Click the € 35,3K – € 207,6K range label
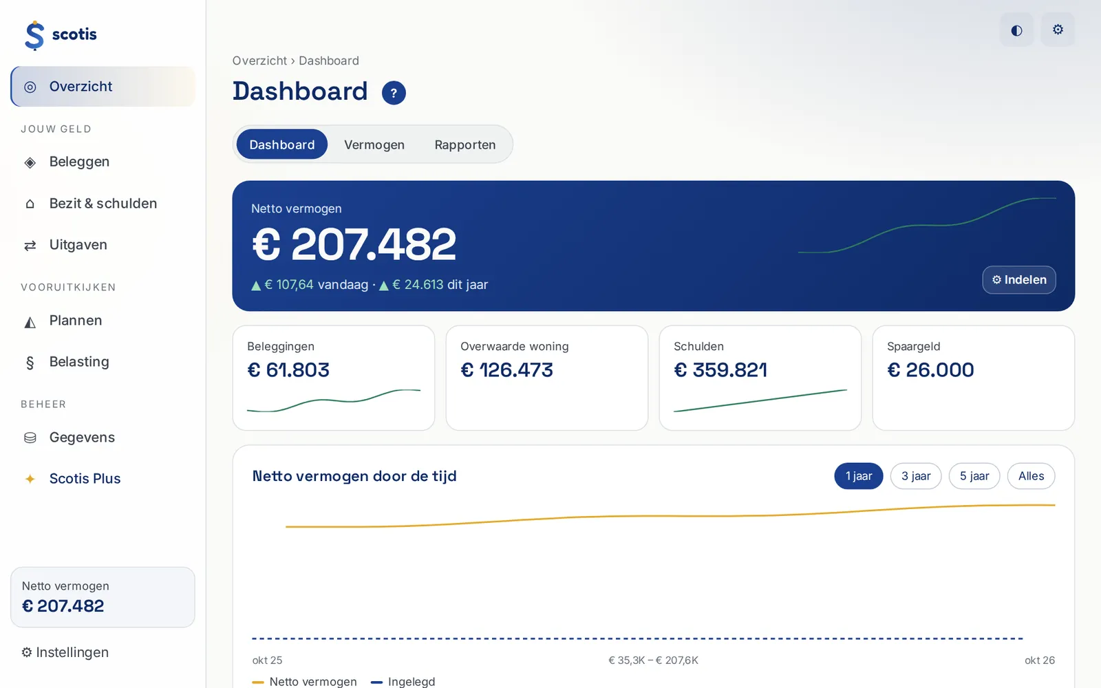1101x688 pixels. 654,660
